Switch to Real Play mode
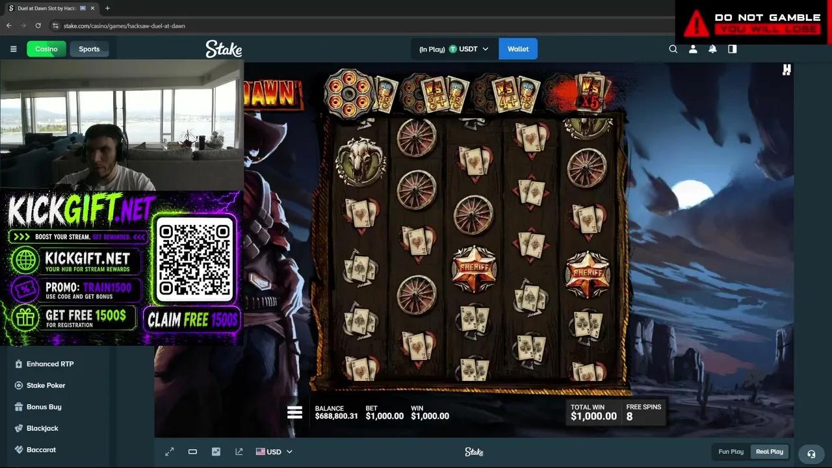 tap(770, 452)
